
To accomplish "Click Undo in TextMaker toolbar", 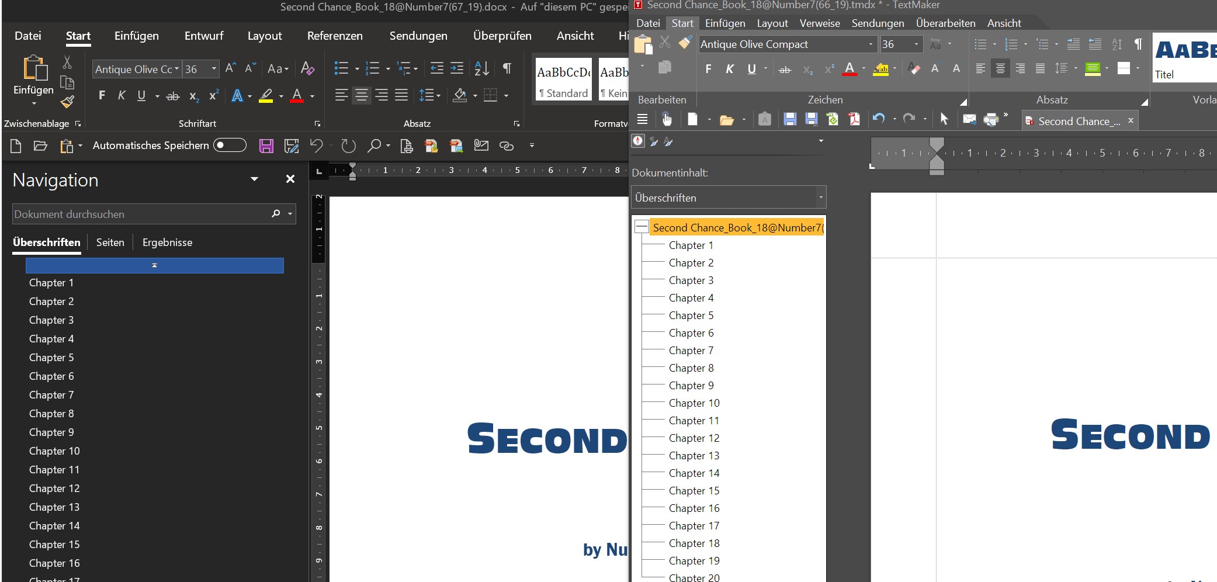I will [879, 119].
